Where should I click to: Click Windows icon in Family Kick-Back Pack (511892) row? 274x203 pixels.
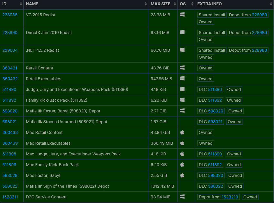pos(182,100)
